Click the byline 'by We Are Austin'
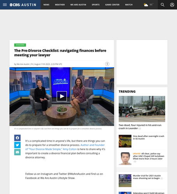This screenshot has width=177, height=194. click(22, 64)
